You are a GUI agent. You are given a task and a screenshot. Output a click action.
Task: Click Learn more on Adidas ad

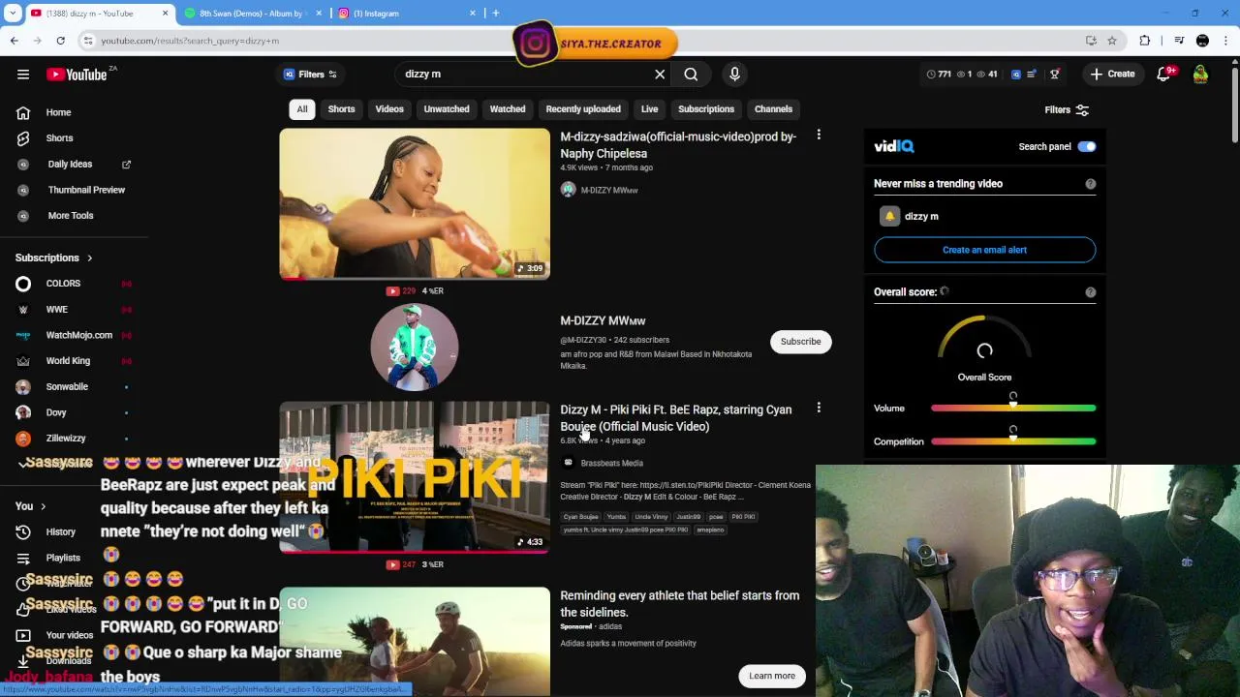[771, 676]
